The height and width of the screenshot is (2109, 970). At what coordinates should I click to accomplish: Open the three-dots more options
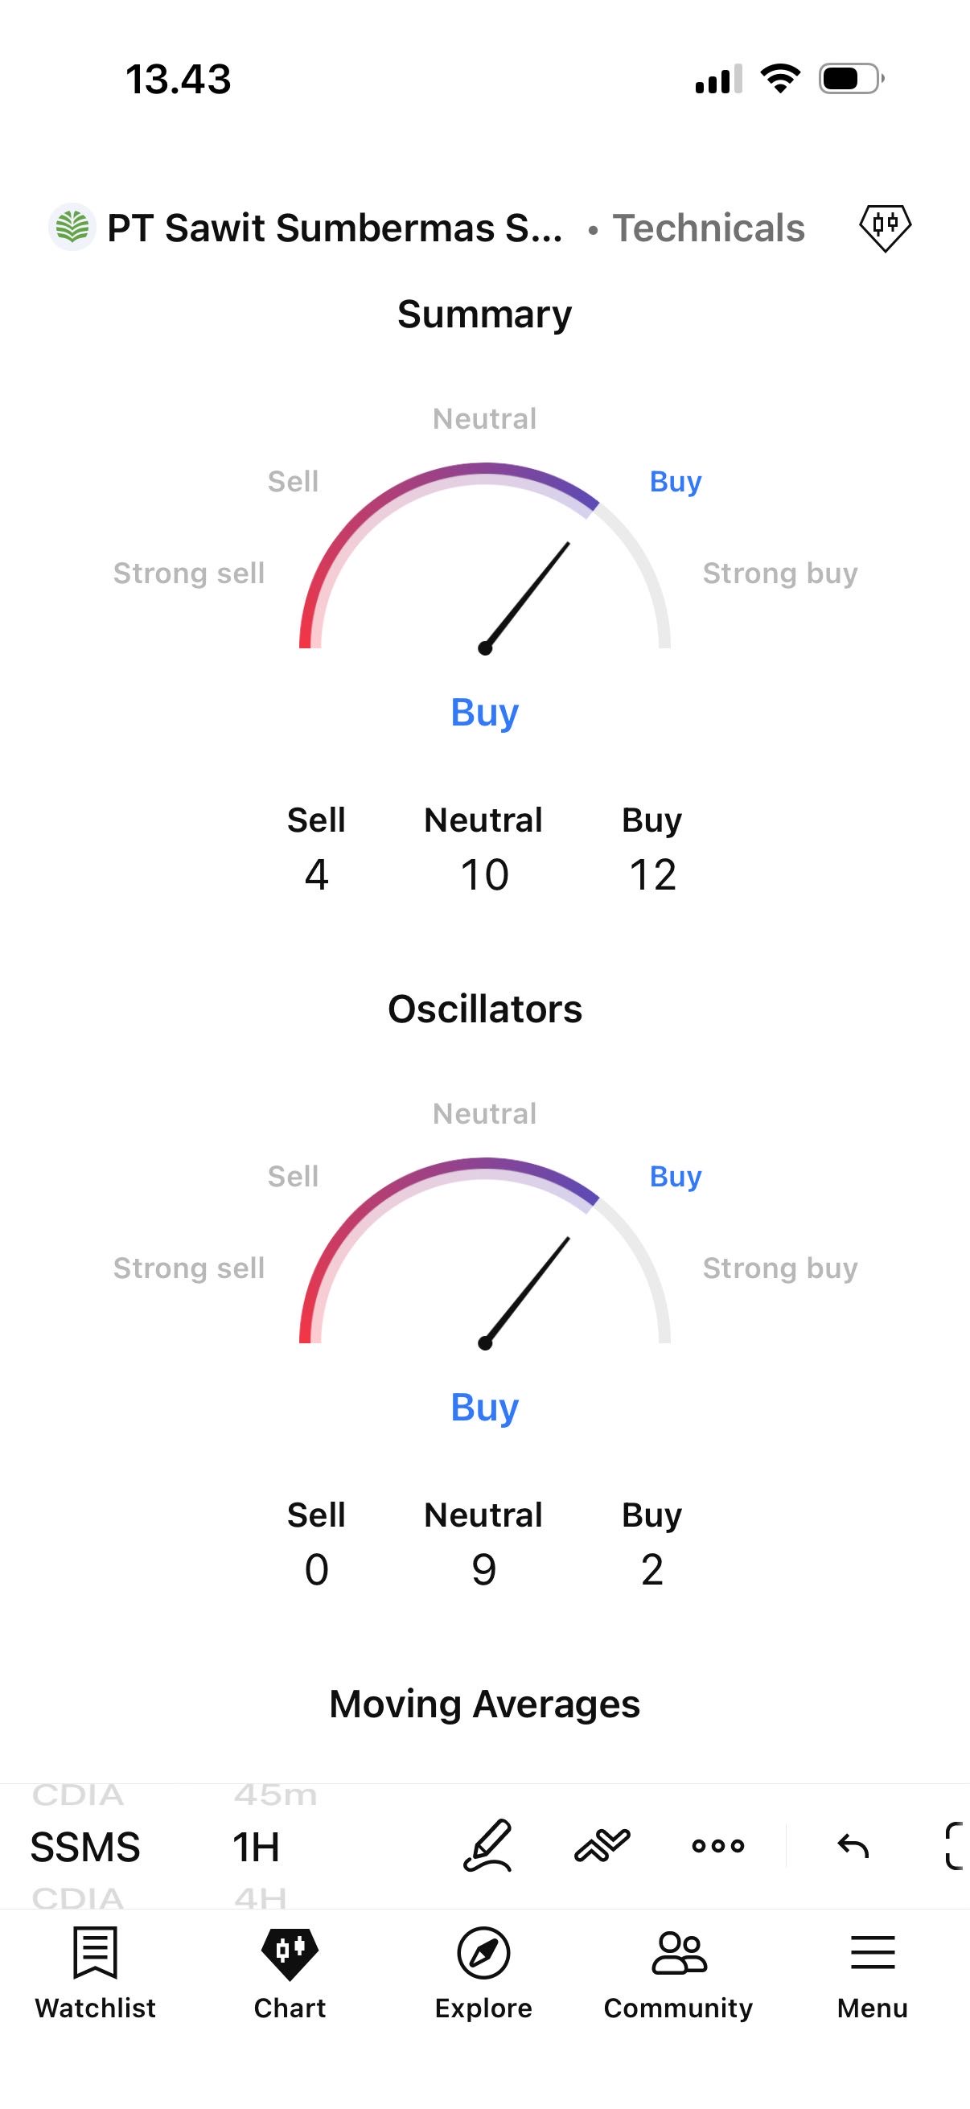[x=718, y=1845]
